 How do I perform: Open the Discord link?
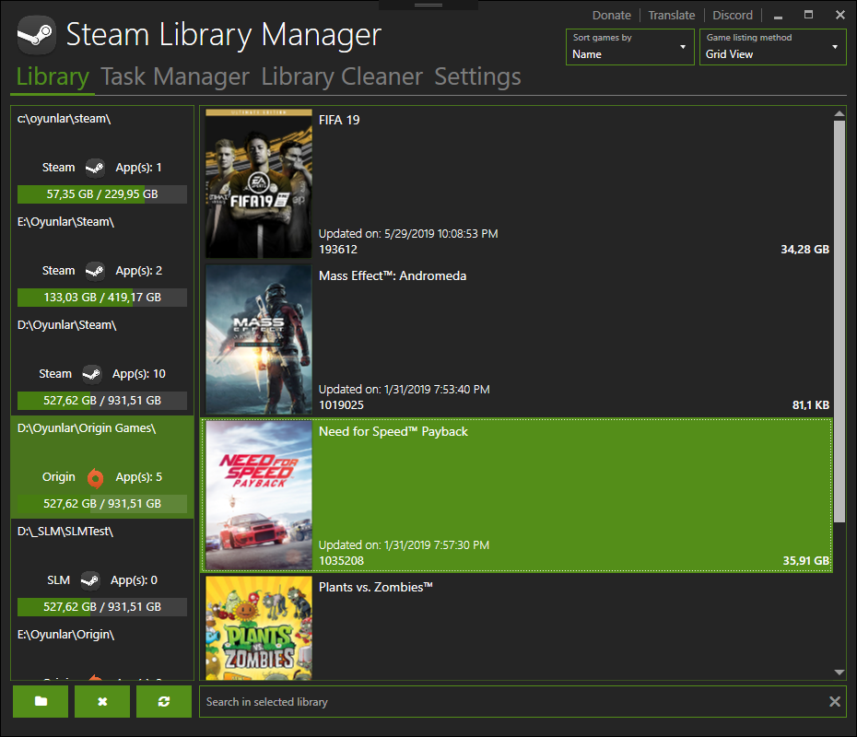(x=733, y=16)
